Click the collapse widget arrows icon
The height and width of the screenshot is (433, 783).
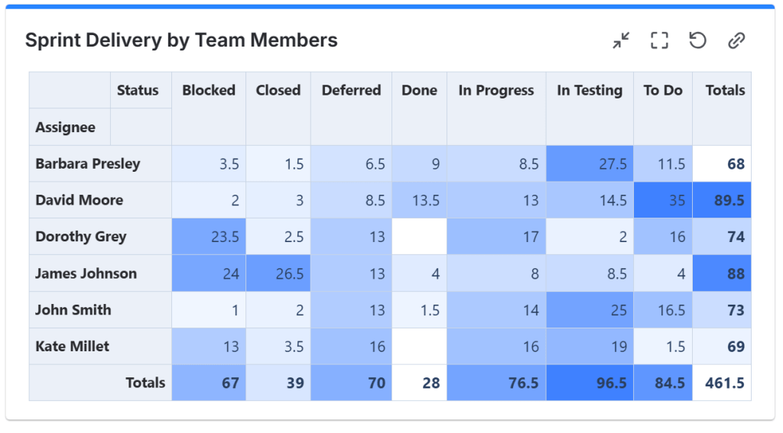point(621,40)
